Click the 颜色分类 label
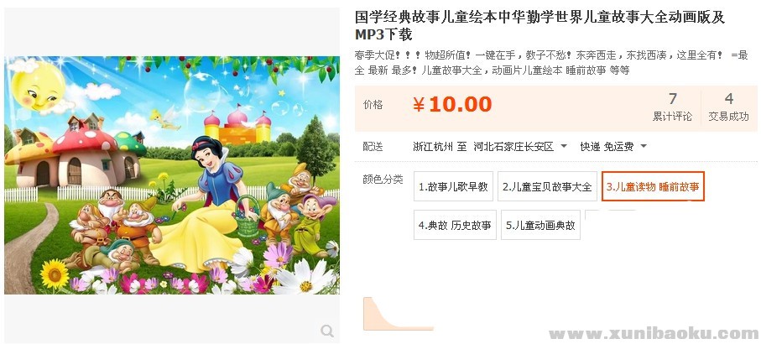The height and width of the screenshot is (344, 761). [x=383, y=180]
